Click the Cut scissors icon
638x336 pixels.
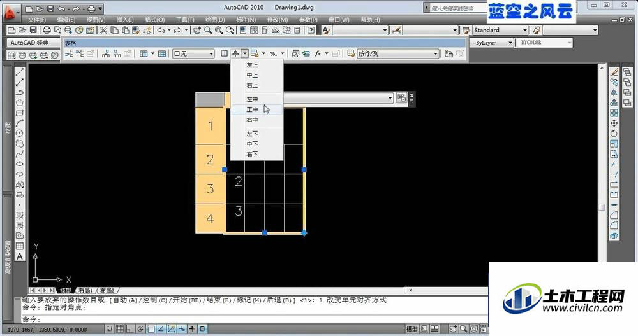point(104,30)
